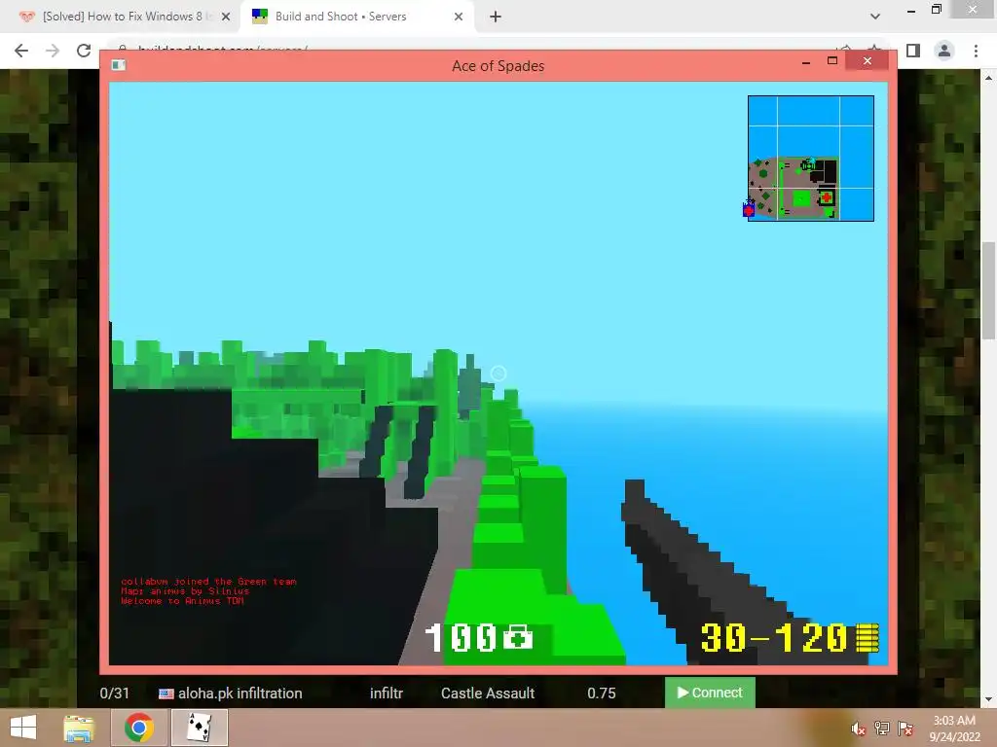Click the browser page vertical scrollbar thumb
Image resolution: width=997 pixels, height=747 pixels.
[989, 291]
